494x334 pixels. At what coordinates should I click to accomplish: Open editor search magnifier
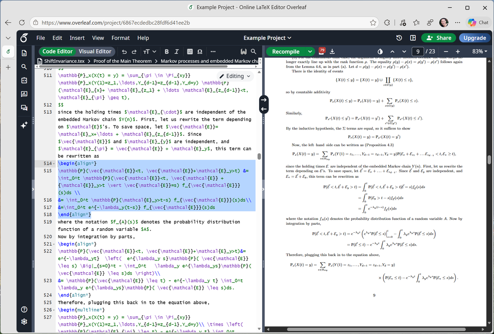254,51
